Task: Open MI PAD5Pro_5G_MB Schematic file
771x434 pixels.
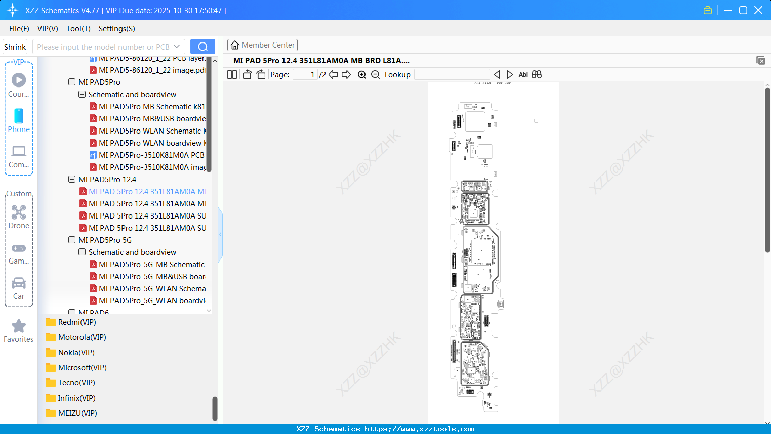Action: [x=147, y=264]
